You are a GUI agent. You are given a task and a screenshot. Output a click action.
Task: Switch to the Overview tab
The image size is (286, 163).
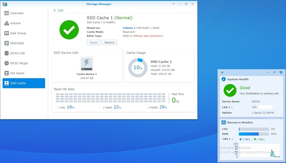(x=24, y=13)
